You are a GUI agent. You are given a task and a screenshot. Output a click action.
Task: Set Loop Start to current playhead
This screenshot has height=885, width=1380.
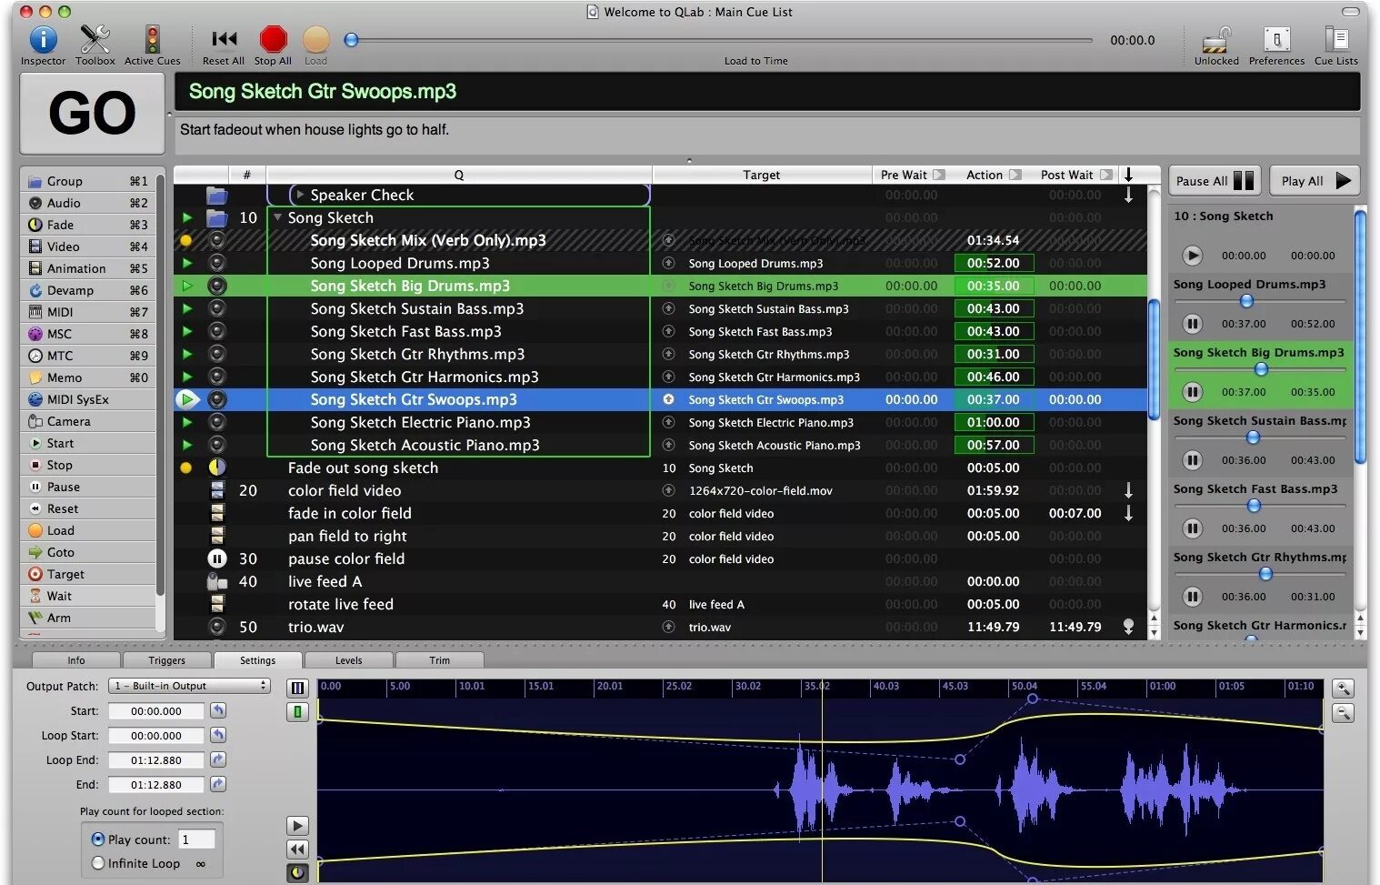(x=218, y=735)
